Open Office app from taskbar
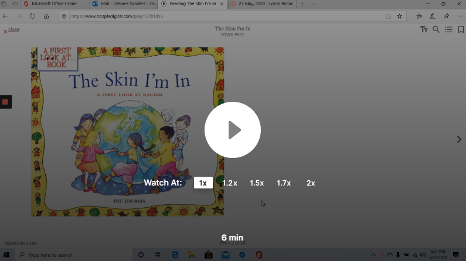The height and width of the screenshot is (261, 466). tap(259, 255)
